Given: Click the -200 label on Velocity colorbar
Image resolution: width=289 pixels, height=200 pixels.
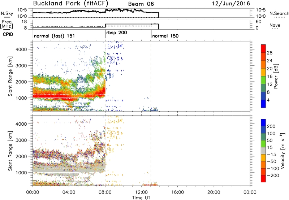Looking at the screenshot, I should click(273, 175).
